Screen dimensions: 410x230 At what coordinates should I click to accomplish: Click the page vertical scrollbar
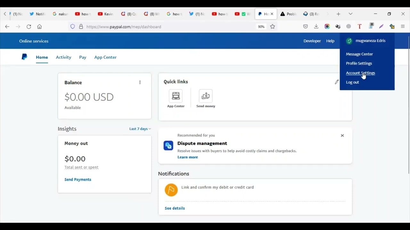tap(409, 105)
